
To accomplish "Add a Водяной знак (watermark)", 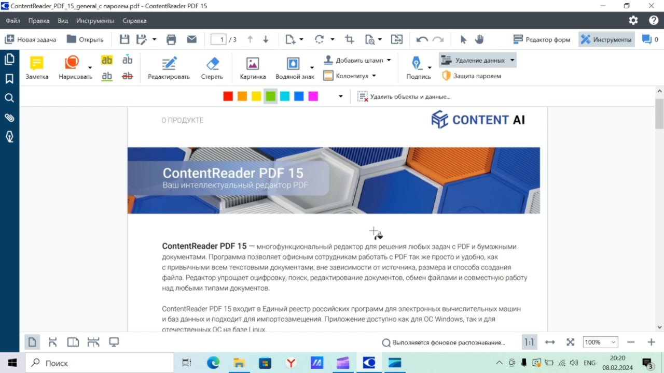I will tap(294, 67).
